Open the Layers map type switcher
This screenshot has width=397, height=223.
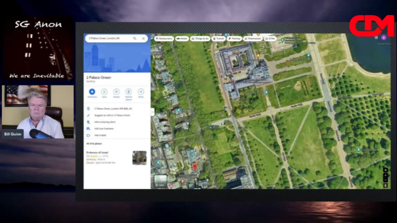click(161, 181)
